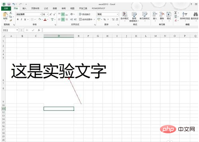The width and height of the screenshot is (199, 142).
Task: Click the Select All corner button
Action: [x=4, y=36]
